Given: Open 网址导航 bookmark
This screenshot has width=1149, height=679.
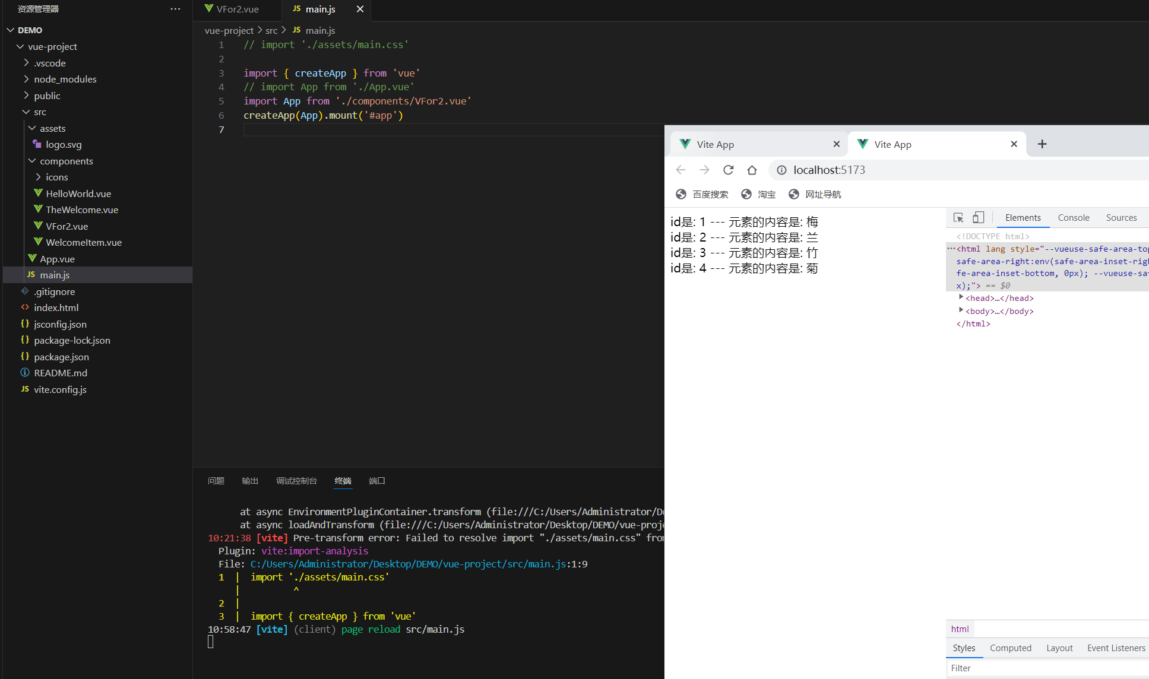Looking at the screenshot, I should point(815,194).
